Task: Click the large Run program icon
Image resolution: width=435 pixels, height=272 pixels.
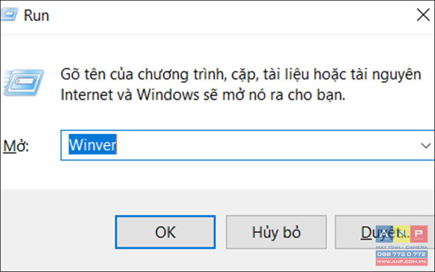Action: click(x=23, y=83)
